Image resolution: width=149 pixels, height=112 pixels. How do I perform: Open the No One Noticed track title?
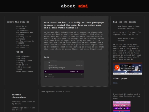[x=127, y=68]
